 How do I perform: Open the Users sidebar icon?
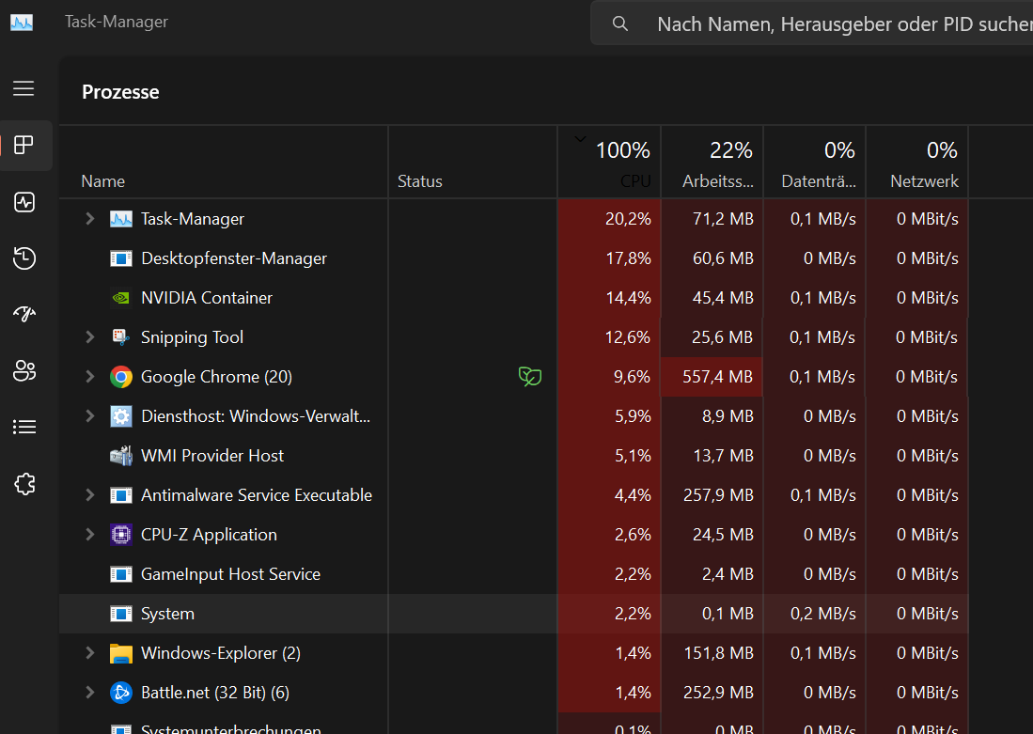click(24, 371)
